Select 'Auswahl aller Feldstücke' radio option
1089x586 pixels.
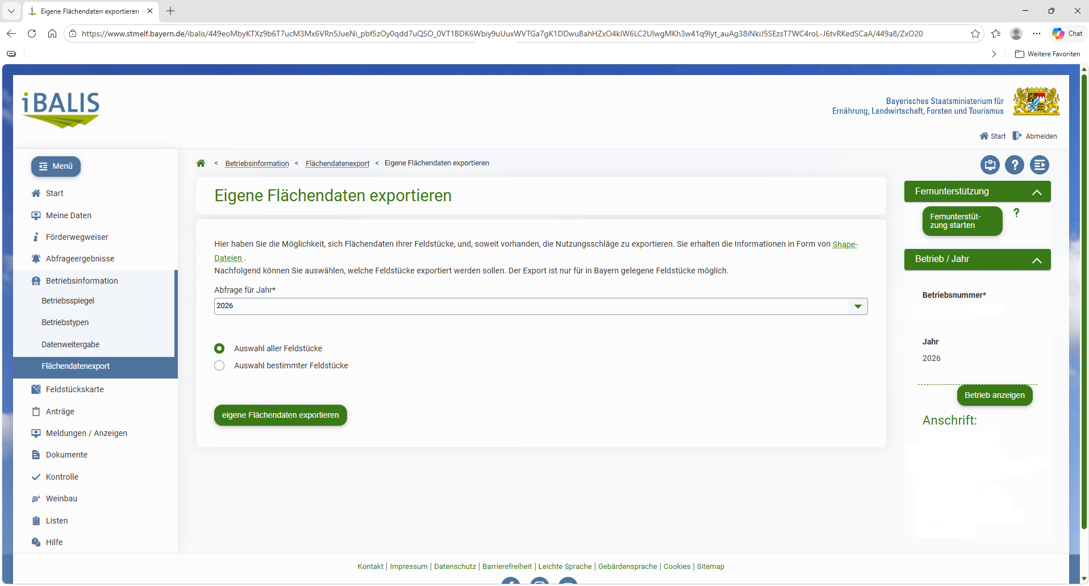(219, 348)
